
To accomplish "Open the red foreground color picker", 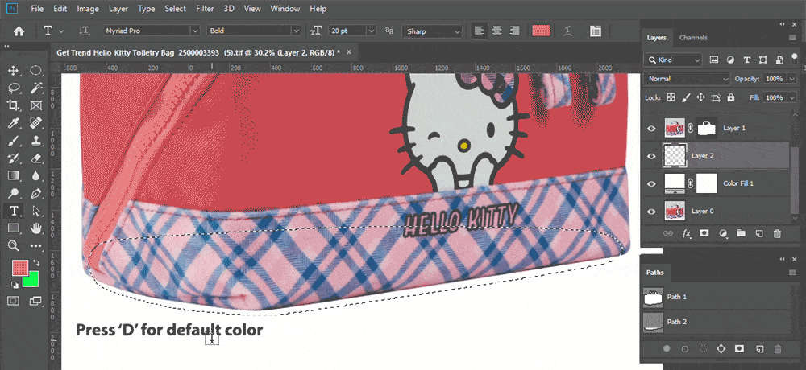I will pos(19,268).
